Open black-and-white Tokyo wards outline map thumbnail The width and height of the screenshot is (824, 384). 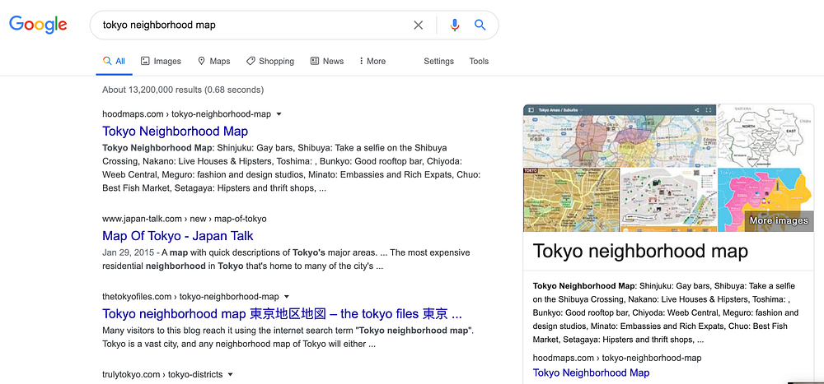tap(765, 136)
